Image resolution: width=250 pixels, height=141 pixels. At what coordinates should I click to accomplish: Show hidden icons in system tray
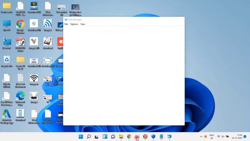pos(201,137)
